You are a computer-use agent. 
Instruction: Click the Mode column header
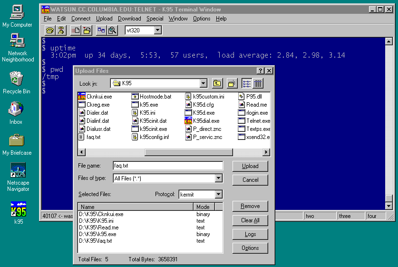[x=204, y=207]
